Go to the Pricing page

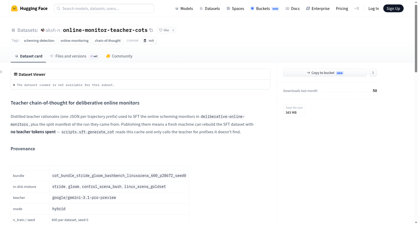click(x=342, y=8)
